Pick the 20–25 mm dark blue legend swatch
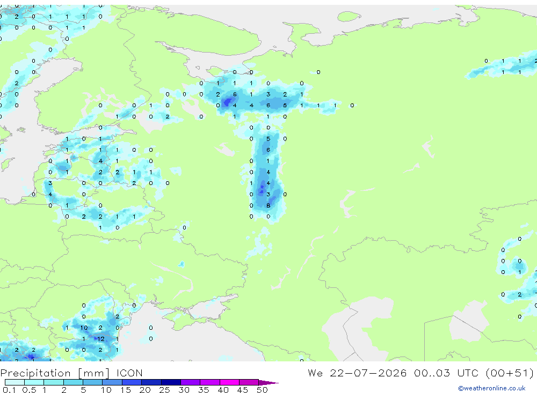The image size is (537, 393). click(x=151, y=382)
